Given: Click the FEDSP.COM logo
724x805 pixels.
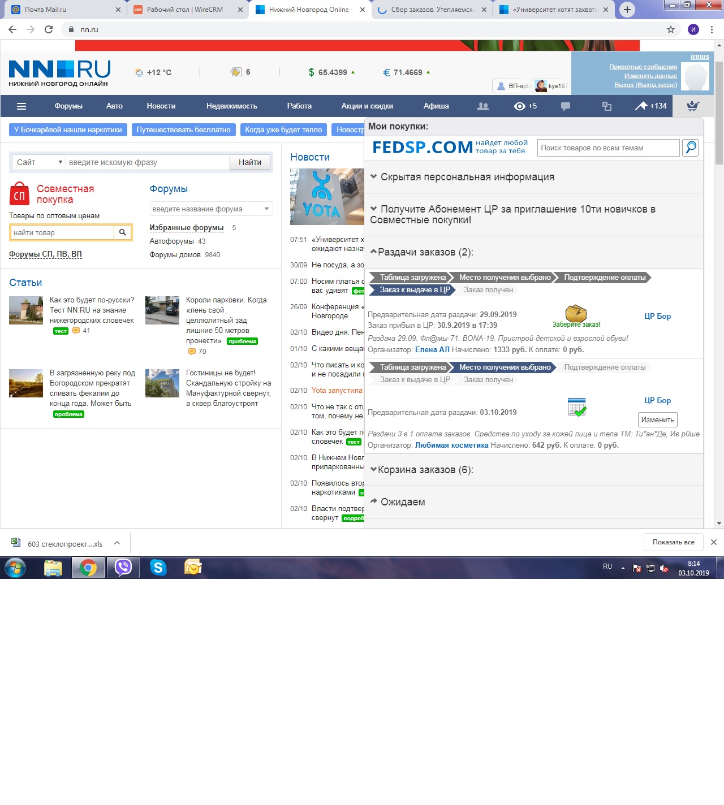Looking at the screenshot, I should tap(423, 148).
